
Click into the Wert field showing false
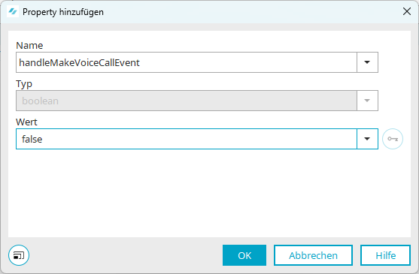(x=187, y=139)
